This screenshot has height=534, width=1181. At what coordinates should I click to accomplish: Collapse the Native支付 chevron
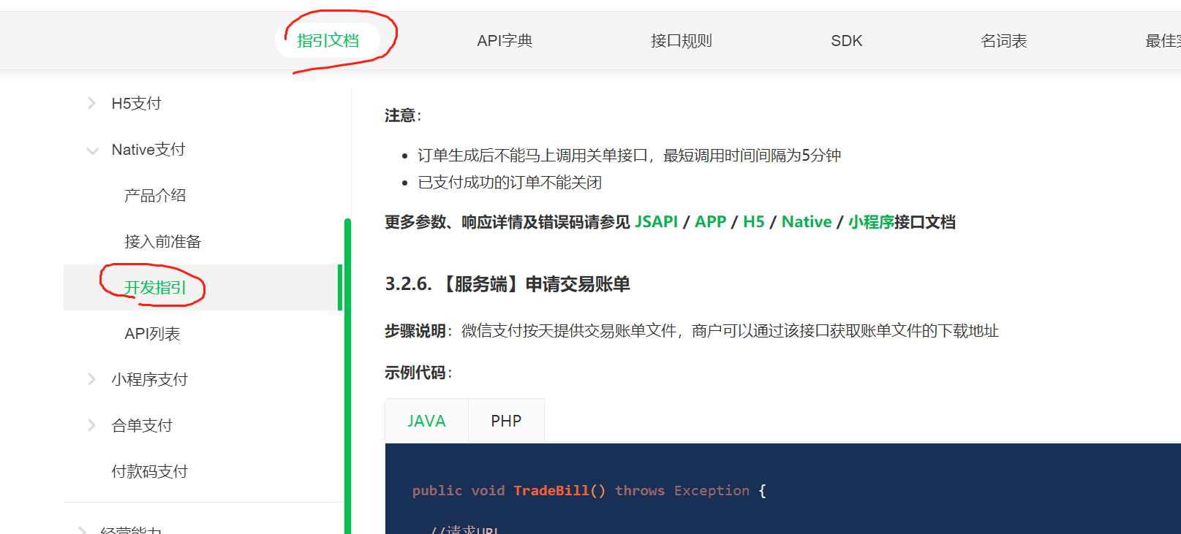[92, 150]
